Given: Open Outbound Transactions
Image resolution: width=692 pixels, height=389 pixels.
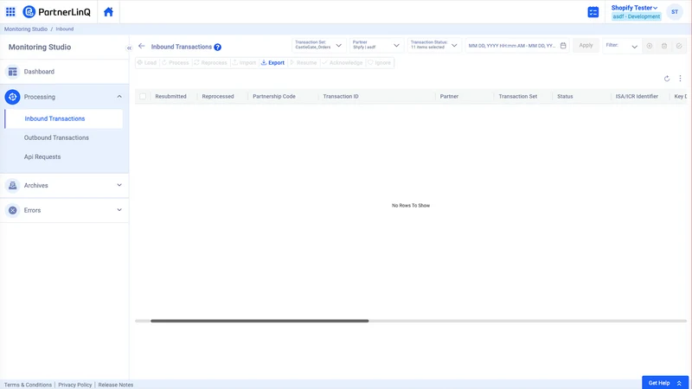Looking at the screenshot, I should pos(56,137).
